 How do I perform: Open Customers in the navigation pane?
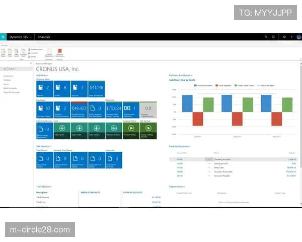[9, 76]
